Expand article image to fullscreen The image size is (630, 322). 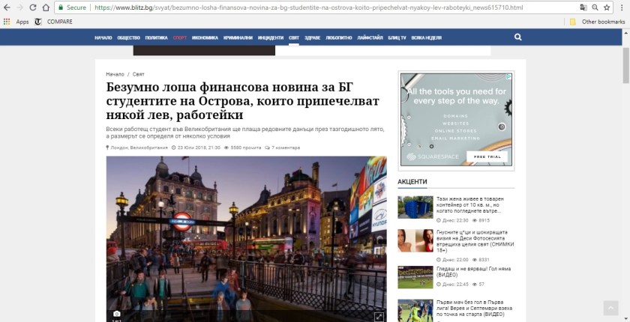coord(379,317)
